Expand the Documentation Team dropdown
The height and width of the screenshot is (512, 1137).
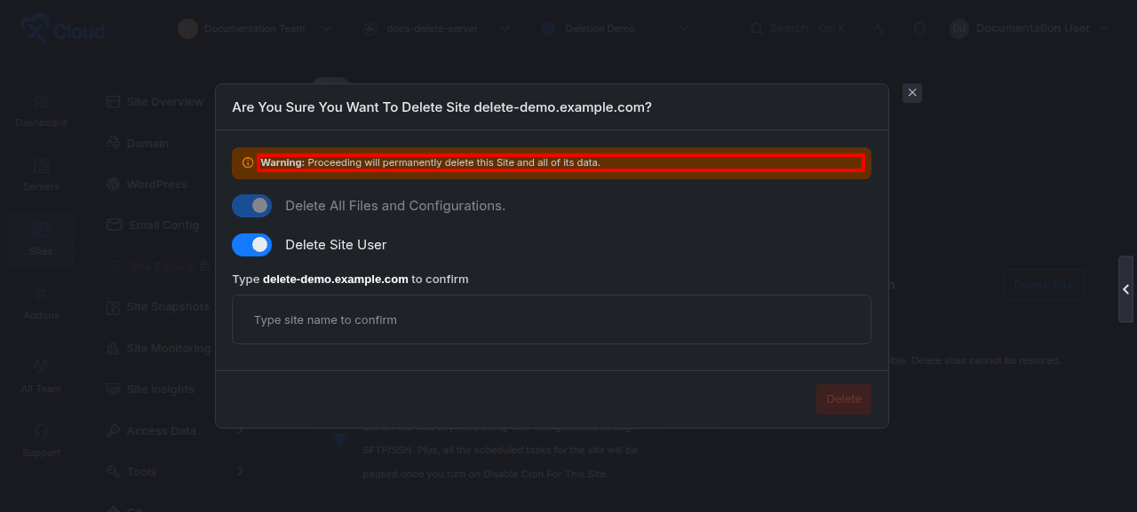(x=326, y=28)
